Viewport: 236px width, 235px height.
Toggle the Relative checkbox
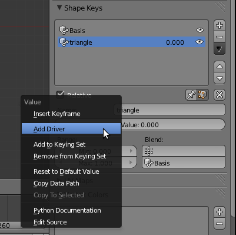pos(60,95)
